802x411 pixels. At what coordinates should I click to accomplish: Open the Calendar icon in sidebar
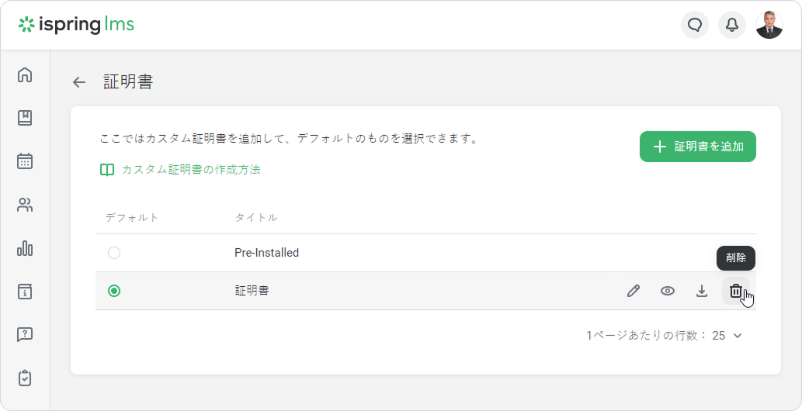tap(25, 161)
